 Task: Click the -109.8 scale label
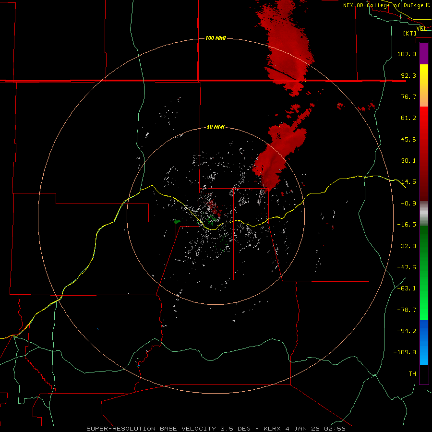[405, 352]
